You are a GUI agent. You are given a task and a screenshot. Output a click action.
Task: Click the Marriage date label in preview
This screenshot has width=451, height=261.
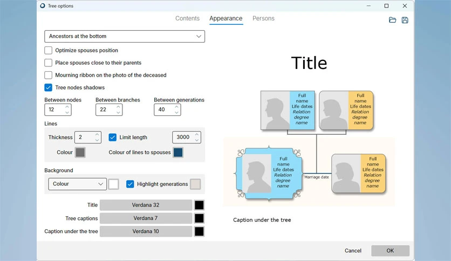317,177
